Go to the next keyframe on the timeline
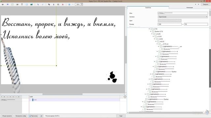The image size is (211, 118). 13,97
